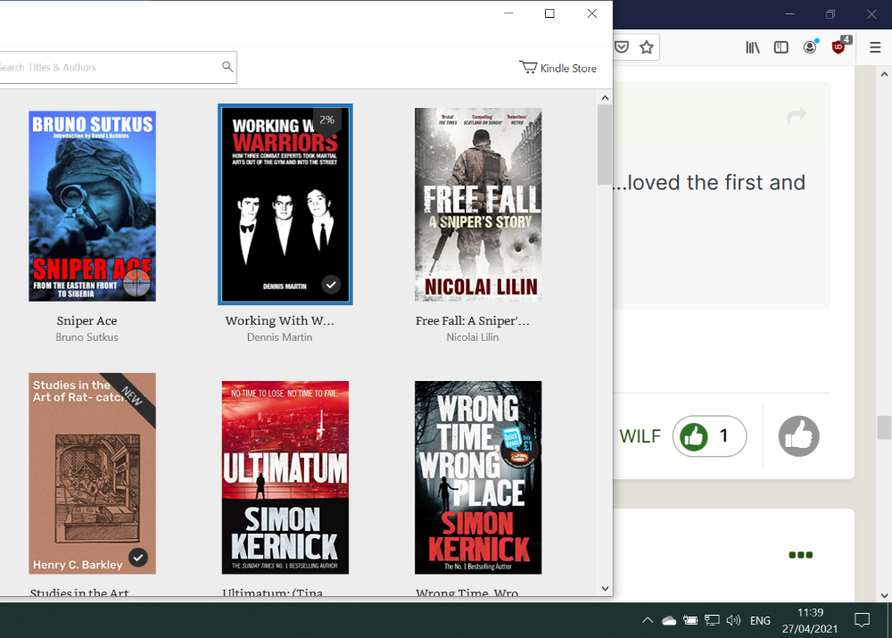Open the three dots post menu

800,555
